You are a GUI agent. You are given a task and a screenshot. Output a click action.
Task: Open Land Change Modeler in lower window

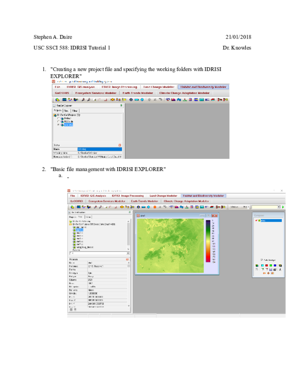click(x=163, y=195)
